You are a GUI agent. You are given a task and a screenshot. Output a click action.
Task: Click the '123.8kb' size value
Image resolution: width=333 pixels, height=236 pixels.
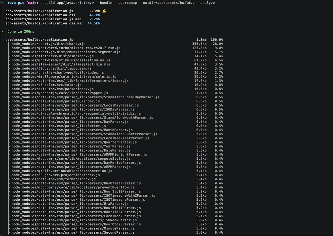pos(199,48)
